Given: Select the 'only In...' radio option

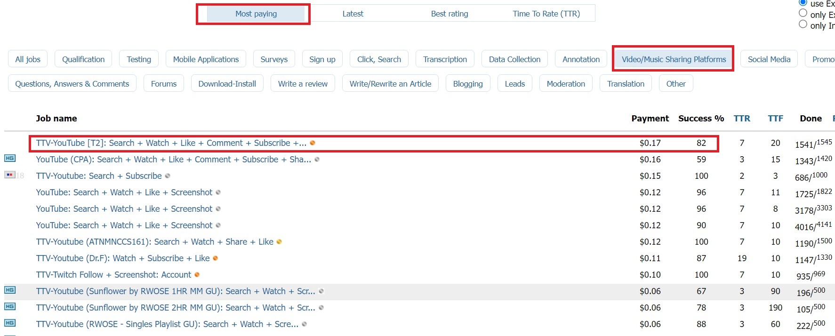Looking at the screenshot, I should click(x=803, y=24).
